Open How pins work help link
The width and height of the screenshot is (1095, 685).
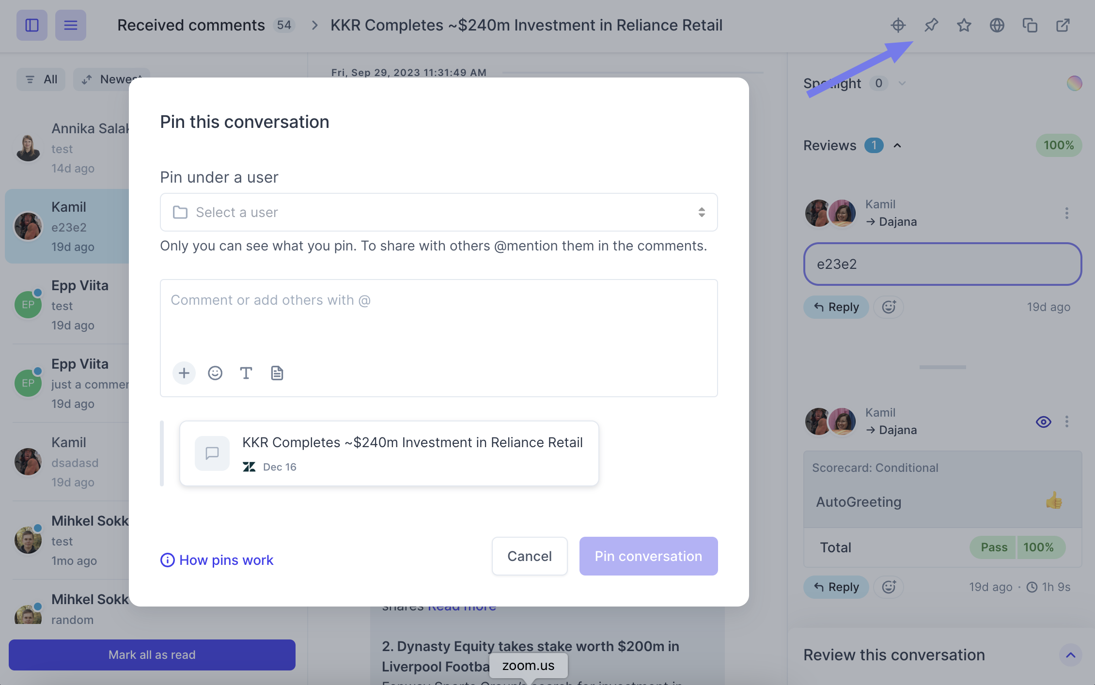(x=217, y=560)
